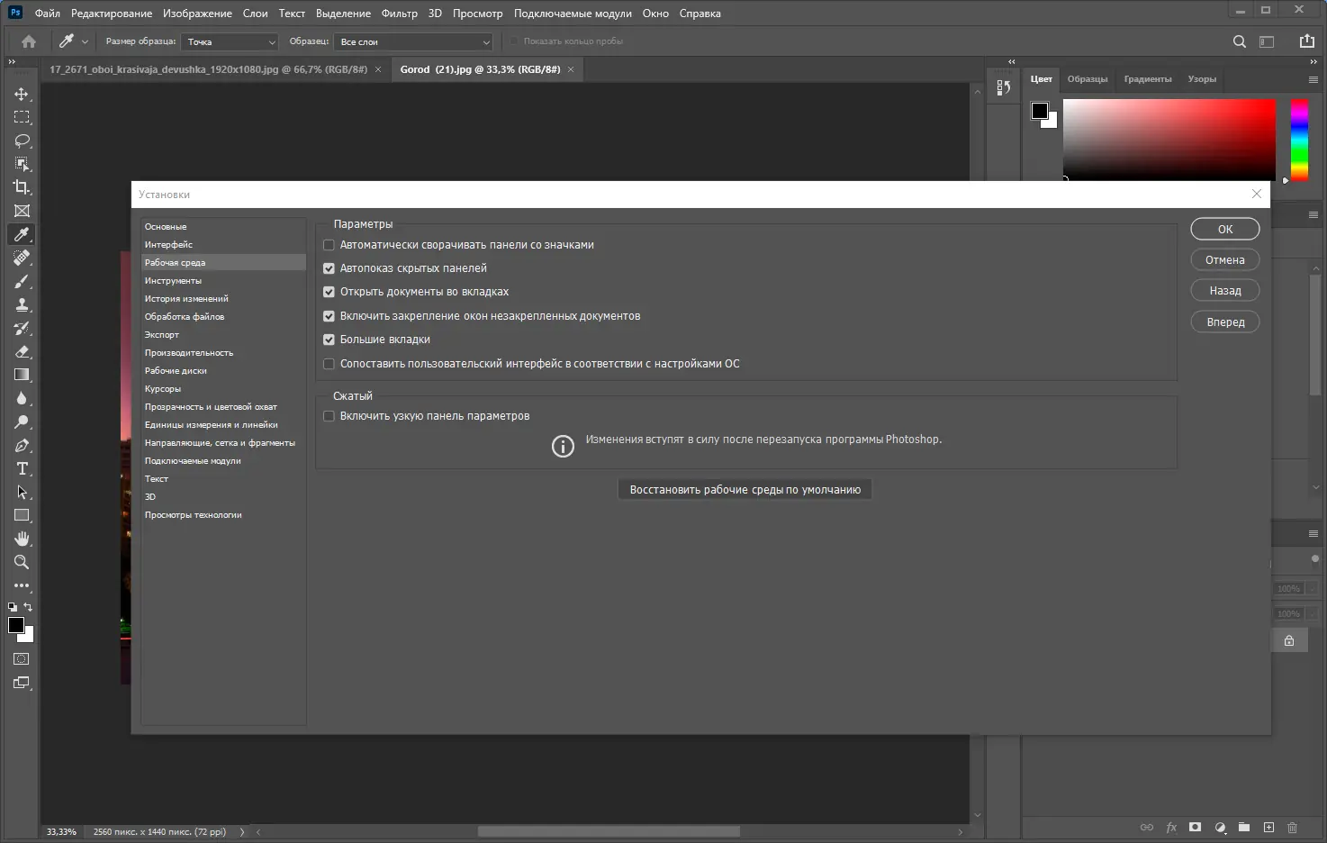Screen dimensions: 1327x843
Task: Enable Включить узкую панель параметров
Action: tap(329, 416)
